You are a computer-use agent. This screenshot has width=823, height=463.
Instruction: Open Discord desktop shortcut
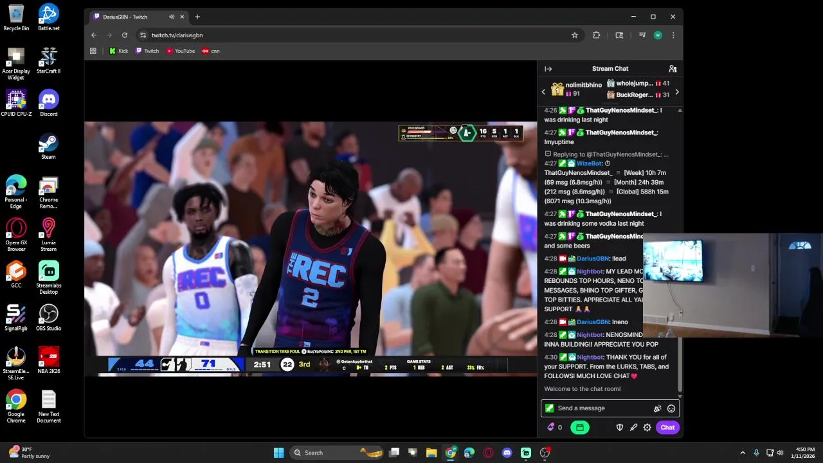[49, 104]
